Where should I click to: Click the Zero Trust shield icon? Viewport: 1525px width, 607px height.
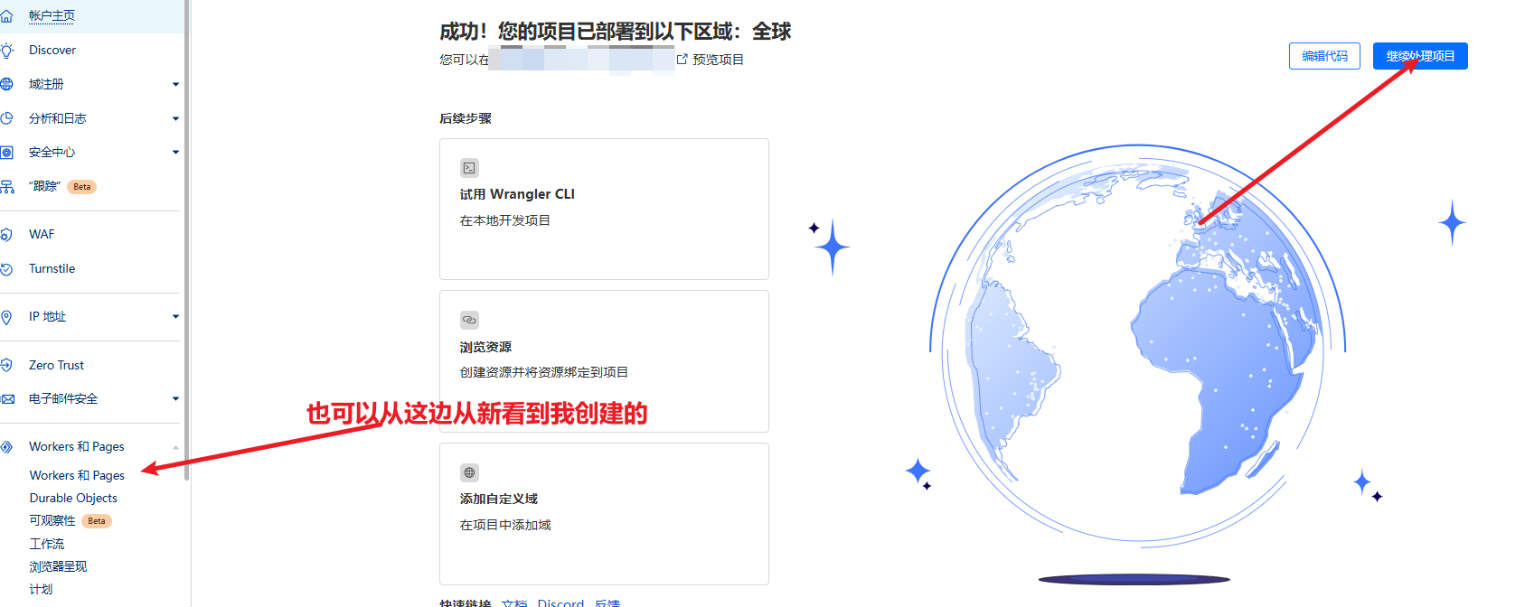[x=6, y=365]
